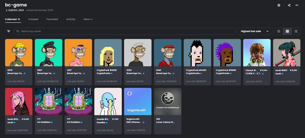Click CryptoPunks collection link under #5686
The image size is (305, 138).
point(223,73)
